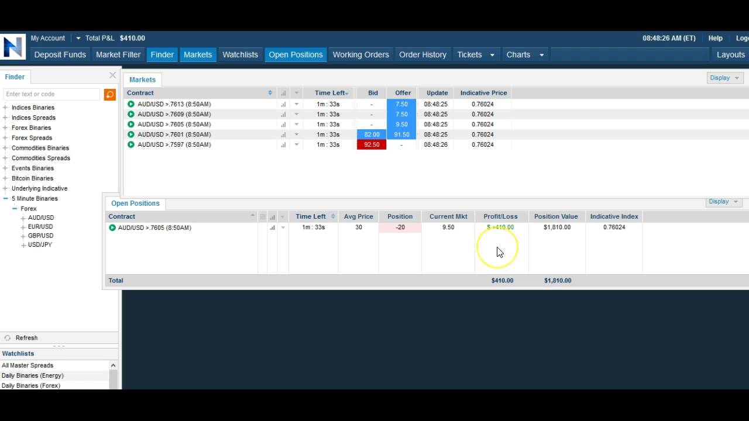This screenshot has height=421, width=749.
Task: Open row menu arrow for AUD/USD >.7613
Action: coord(297,104)
